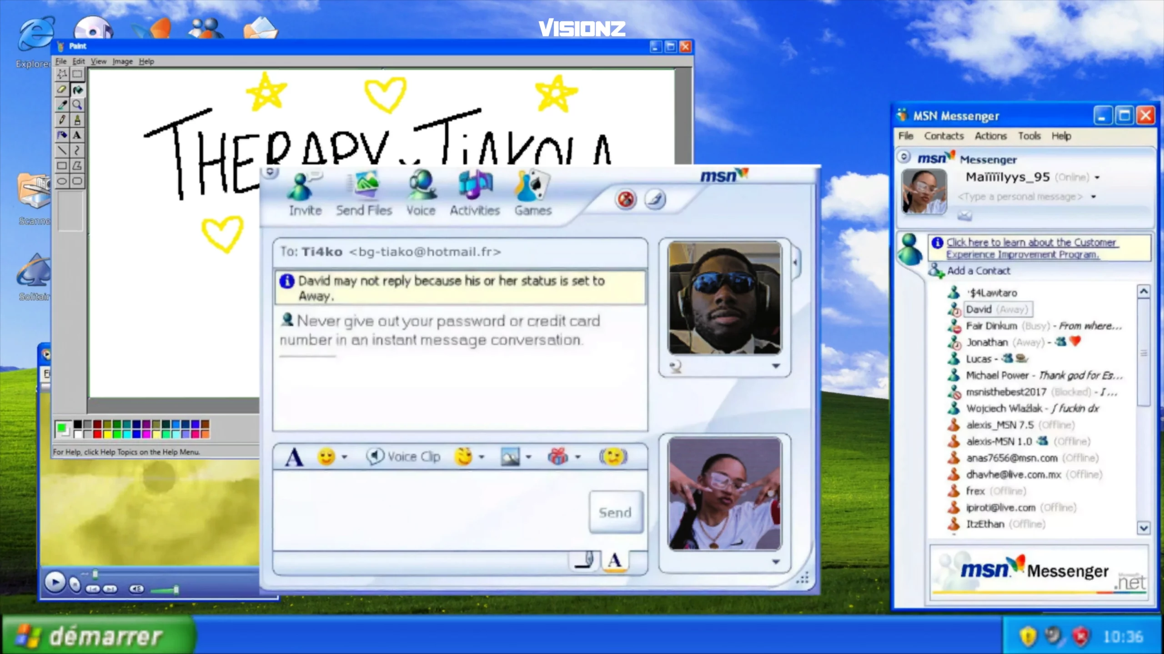
Task: Open the options arrow under Ti4ko's display picture
Action: 776,366
